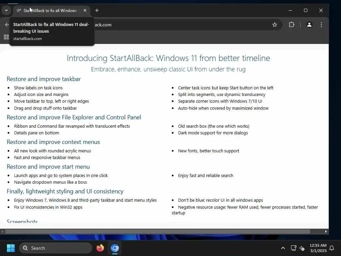Click 'Fast and responsive taskbar menus'
341x256 pixels.
point(47,157)
